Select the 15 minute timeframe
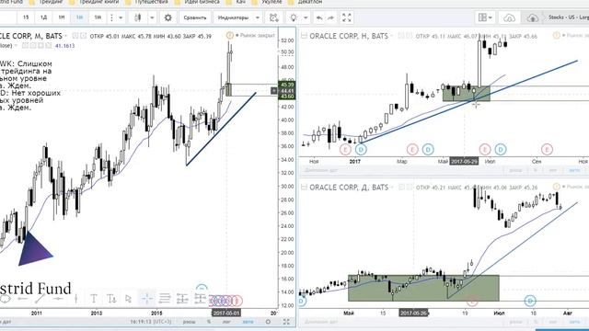This screenshot has width=589, height=331. [26, 17]
